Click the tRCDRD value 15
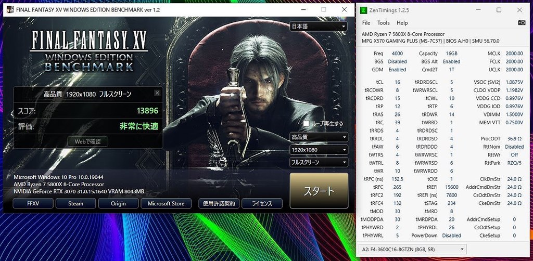The height and width of the screenshot is (261, 533). pyautogui.click(x=397, y=98)
